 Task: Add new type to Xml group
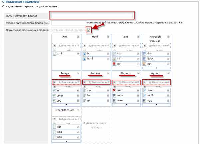click(x=66, y=46)
